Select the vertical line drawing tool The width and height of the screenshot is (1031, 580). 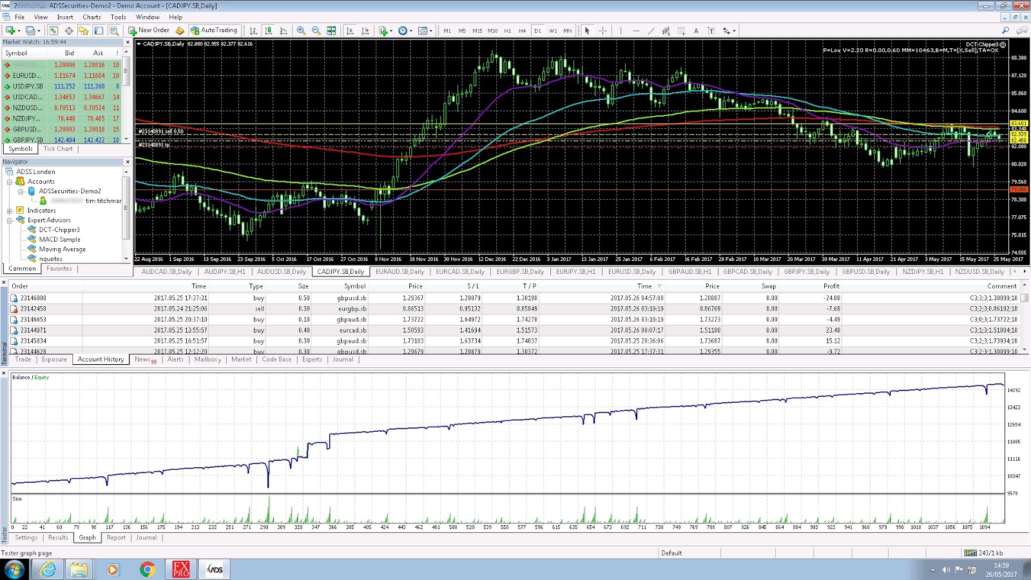click(x=621, y=30)
